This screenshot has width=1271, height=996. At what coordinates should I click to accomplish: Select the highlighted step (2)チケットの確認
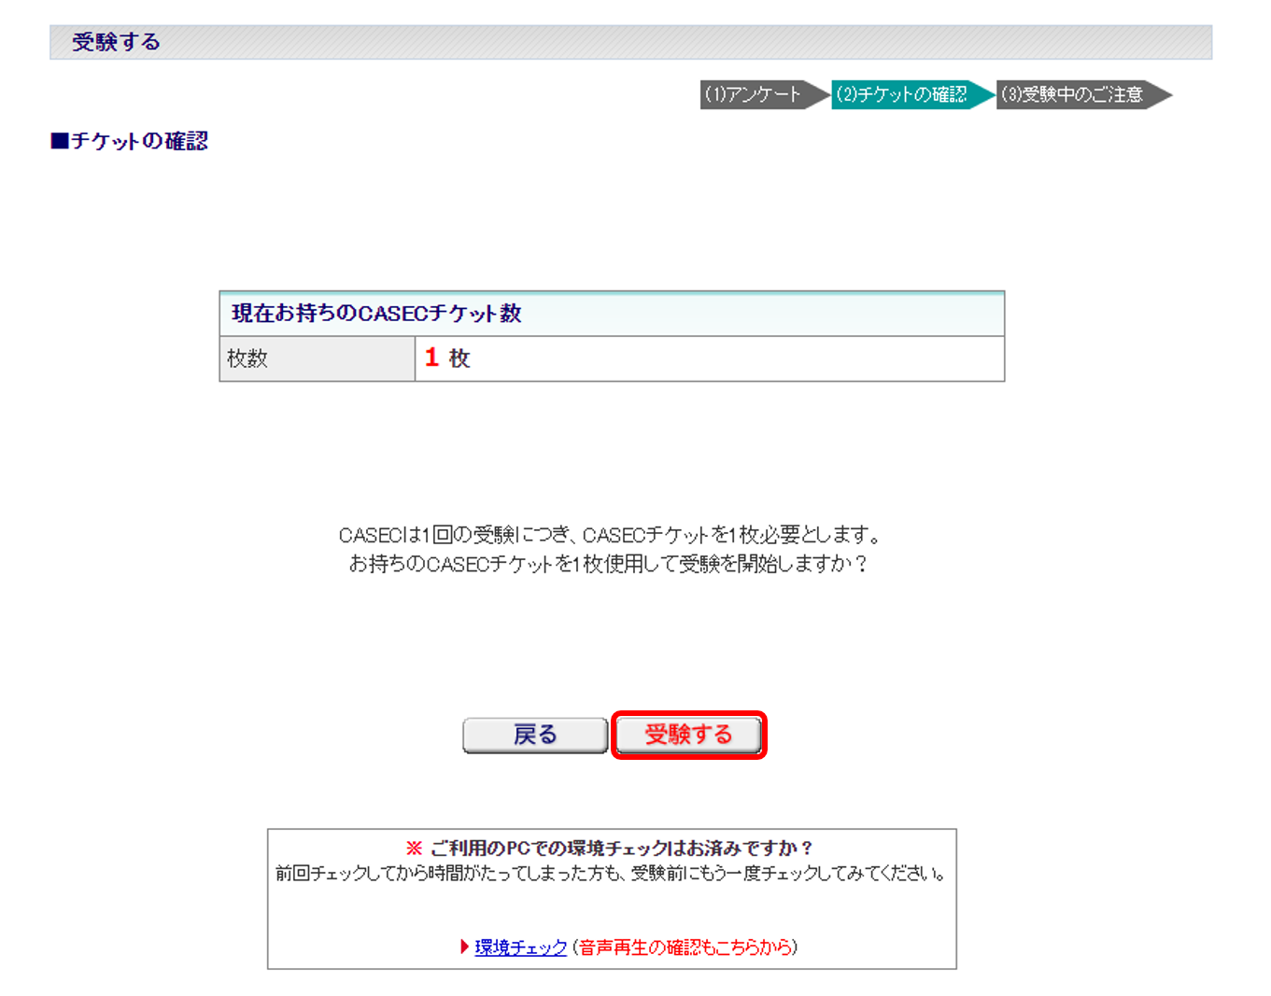pos(904,95)
